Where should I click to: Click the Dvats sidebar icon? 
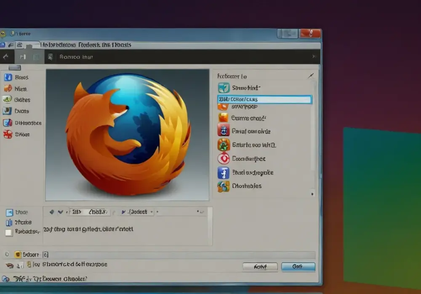pos(7,111)
